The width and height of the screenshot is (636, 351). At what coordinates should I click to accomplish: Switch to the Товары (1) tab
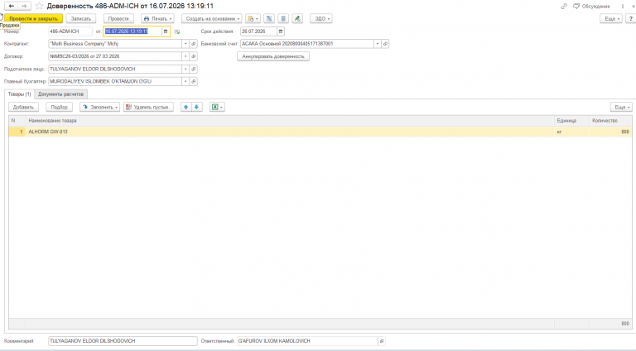[x=20, y=94]
